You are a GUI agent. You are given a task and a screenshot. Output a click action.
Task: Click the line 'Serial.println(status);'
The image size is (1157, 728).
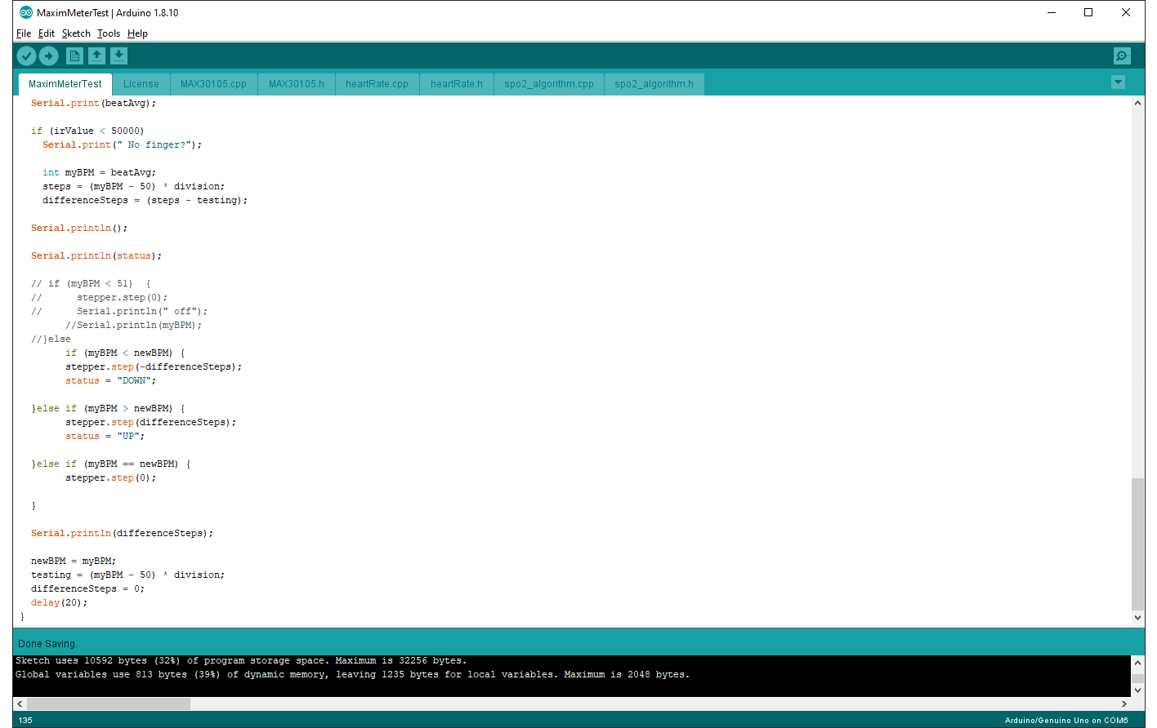click(96, 255)
